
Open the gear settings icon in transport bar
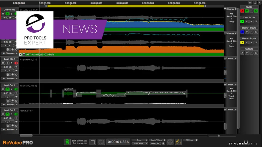pyautogui.click(x=170, y=142)
